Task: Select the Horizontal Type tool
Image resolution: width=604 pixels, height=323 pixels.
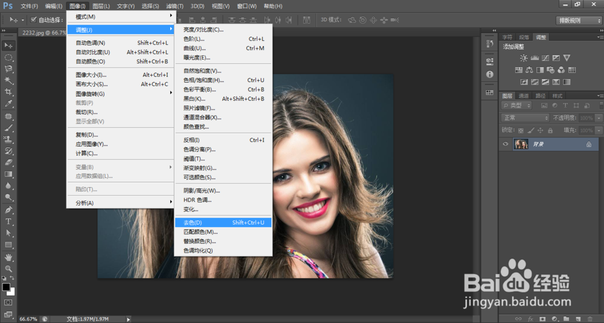Action: [x=8, y=222]
